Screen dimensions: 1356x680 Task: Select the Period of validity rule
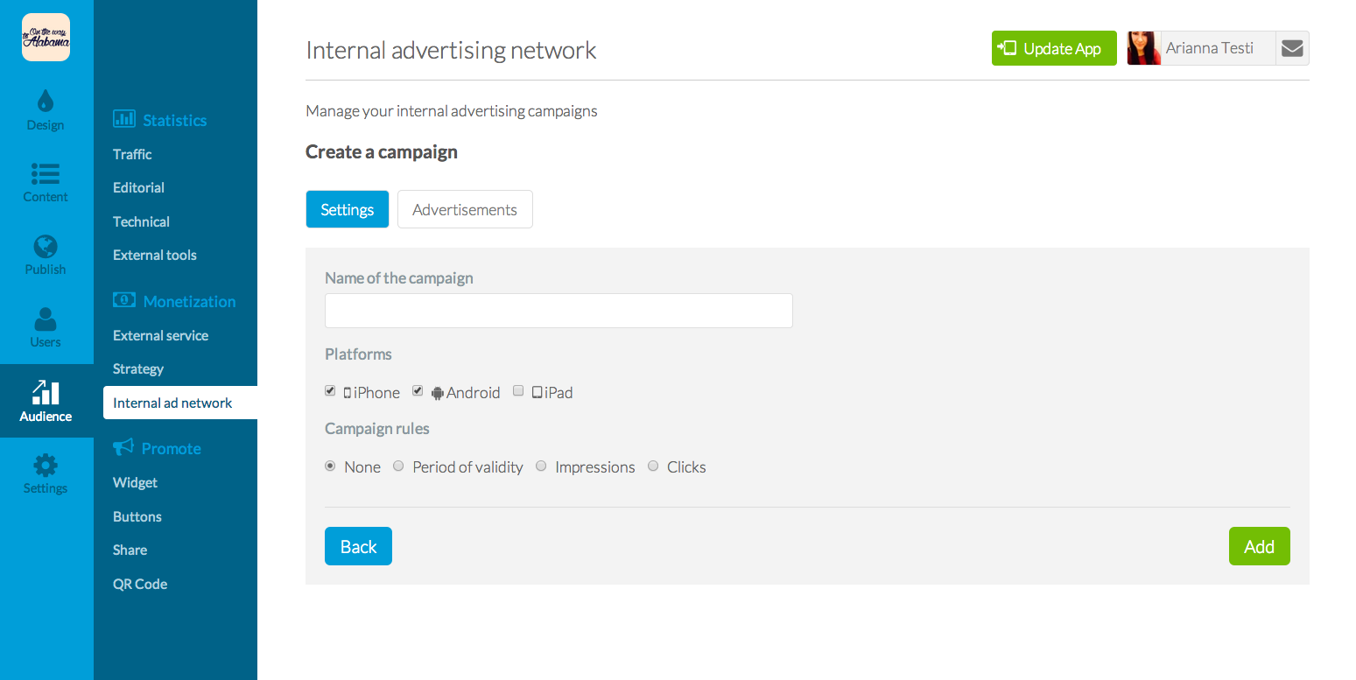[x=398, y=466]
